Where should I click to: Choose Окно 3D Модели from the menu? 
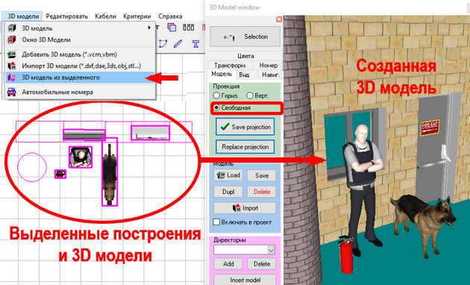(80, 40)
